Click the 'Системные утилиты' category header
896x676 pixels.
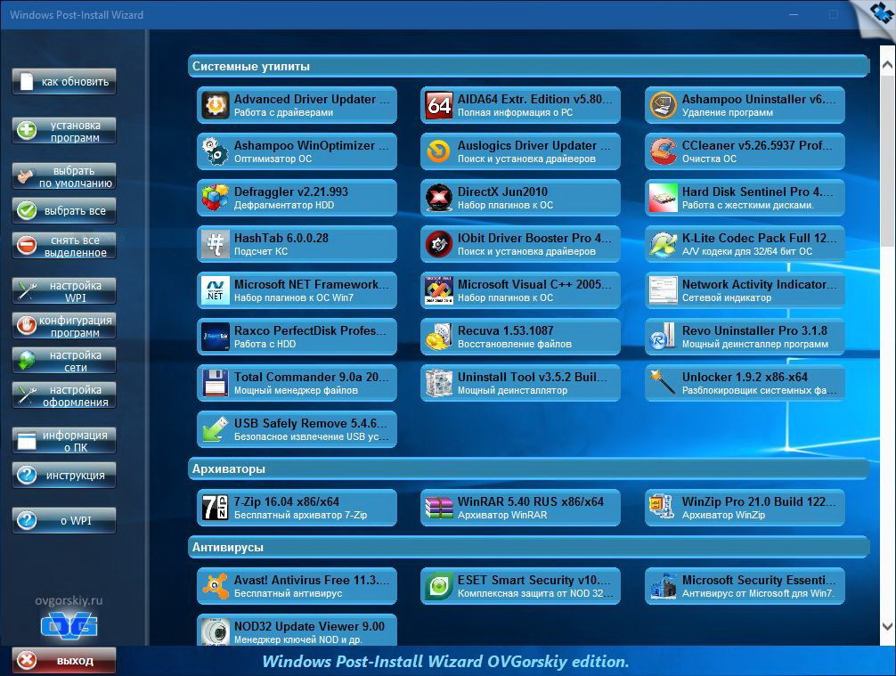[528, 66]
